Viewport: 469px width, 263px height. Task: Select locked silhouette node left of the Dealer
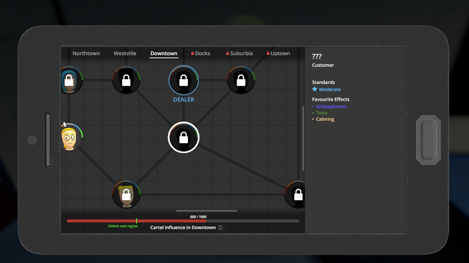[126, 80]
